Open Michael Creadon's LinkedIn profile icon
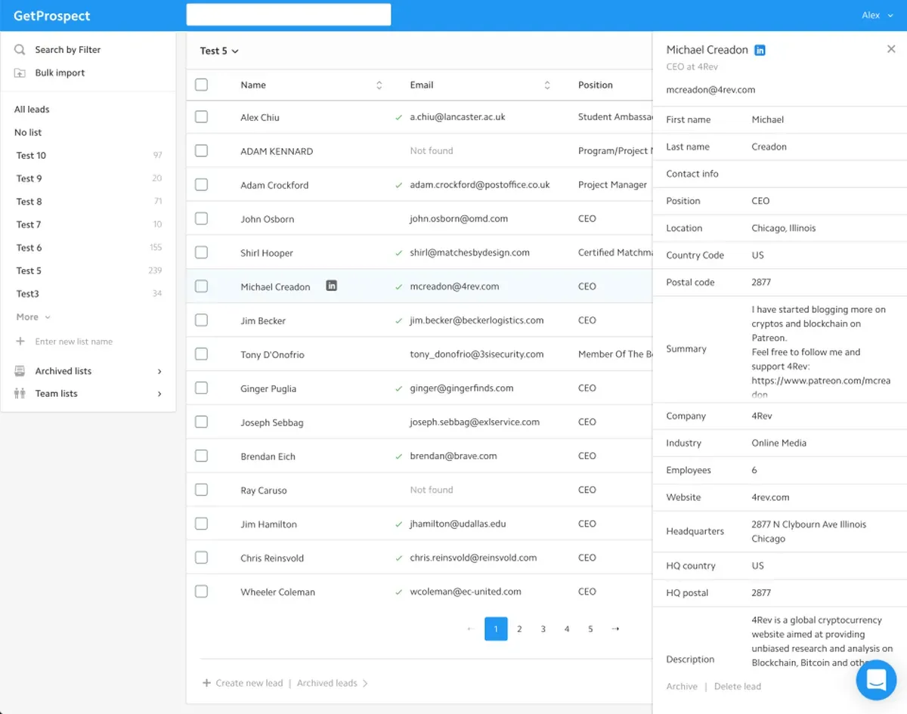Screen dimensions: 907x714 tap(759, 49)
